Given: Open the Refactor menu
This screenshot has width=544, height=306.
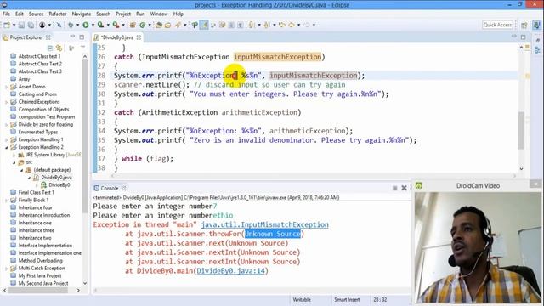Looking at the screenshot, I should (58, 14).
